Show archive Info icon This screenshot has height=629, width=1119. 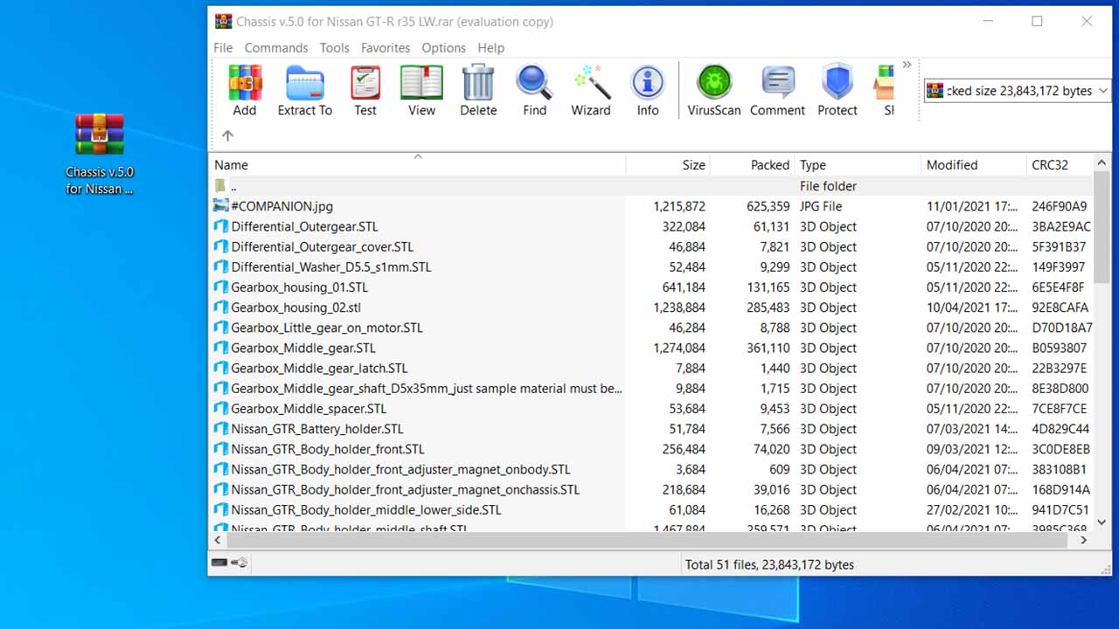648,83
